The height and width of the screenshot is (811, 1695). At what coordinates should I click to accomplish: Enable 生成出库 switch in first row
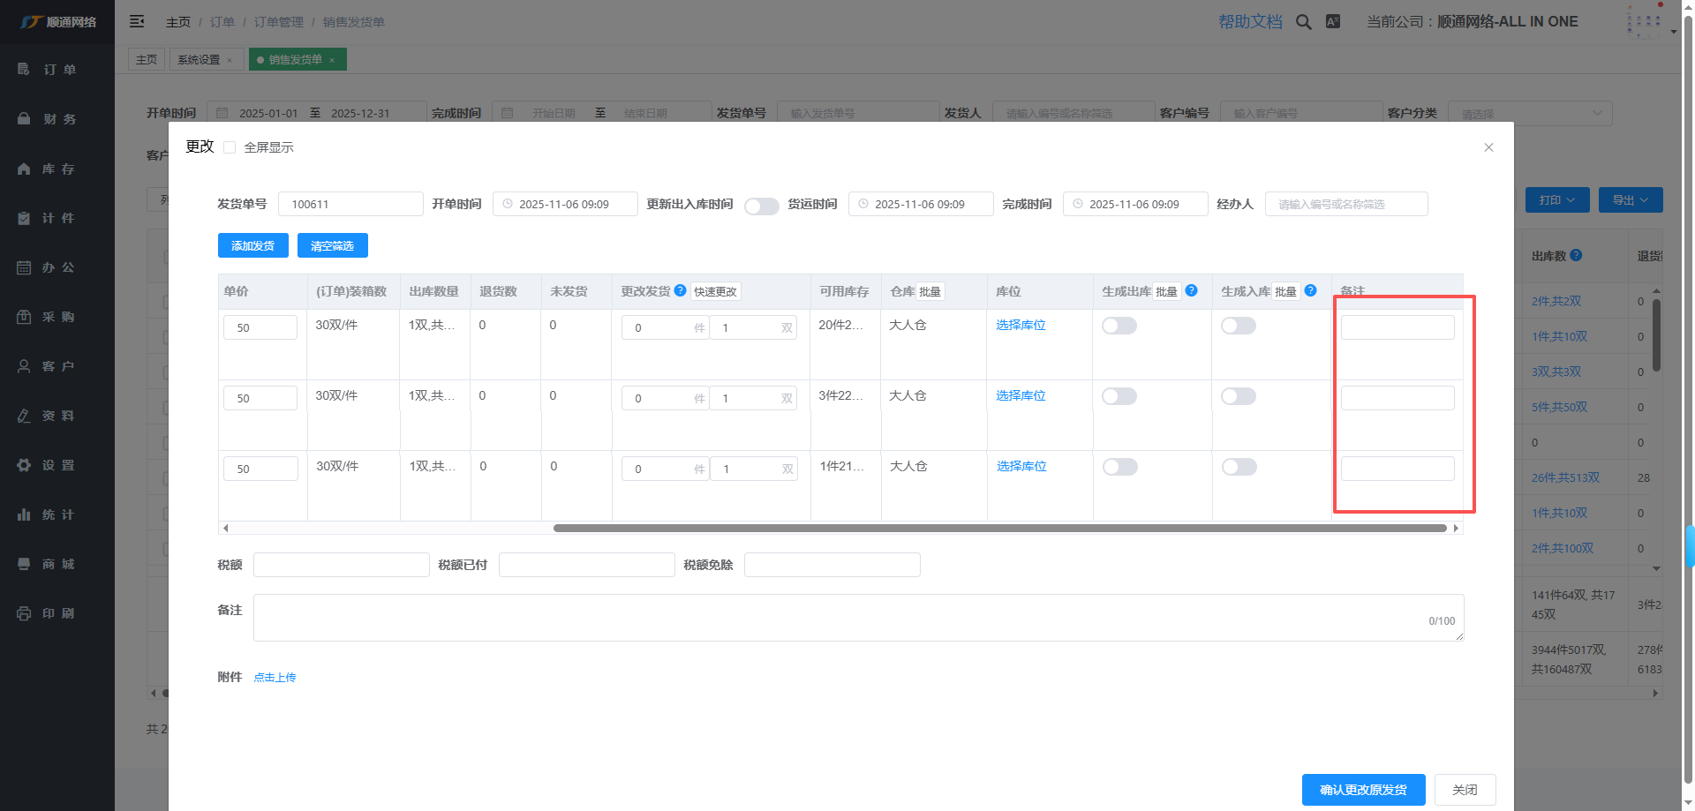pos(1119,326)
